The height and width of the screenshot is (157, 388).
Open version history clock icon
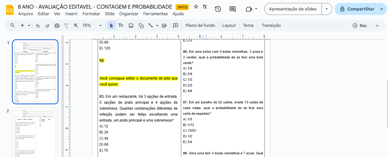click(218, 9)
